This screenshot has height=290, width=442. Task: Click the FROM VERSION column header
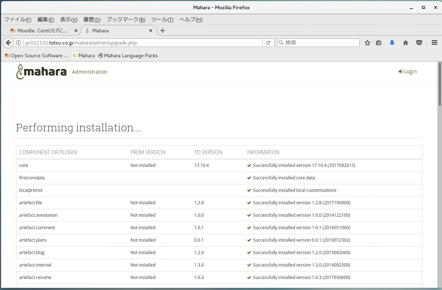148,152
